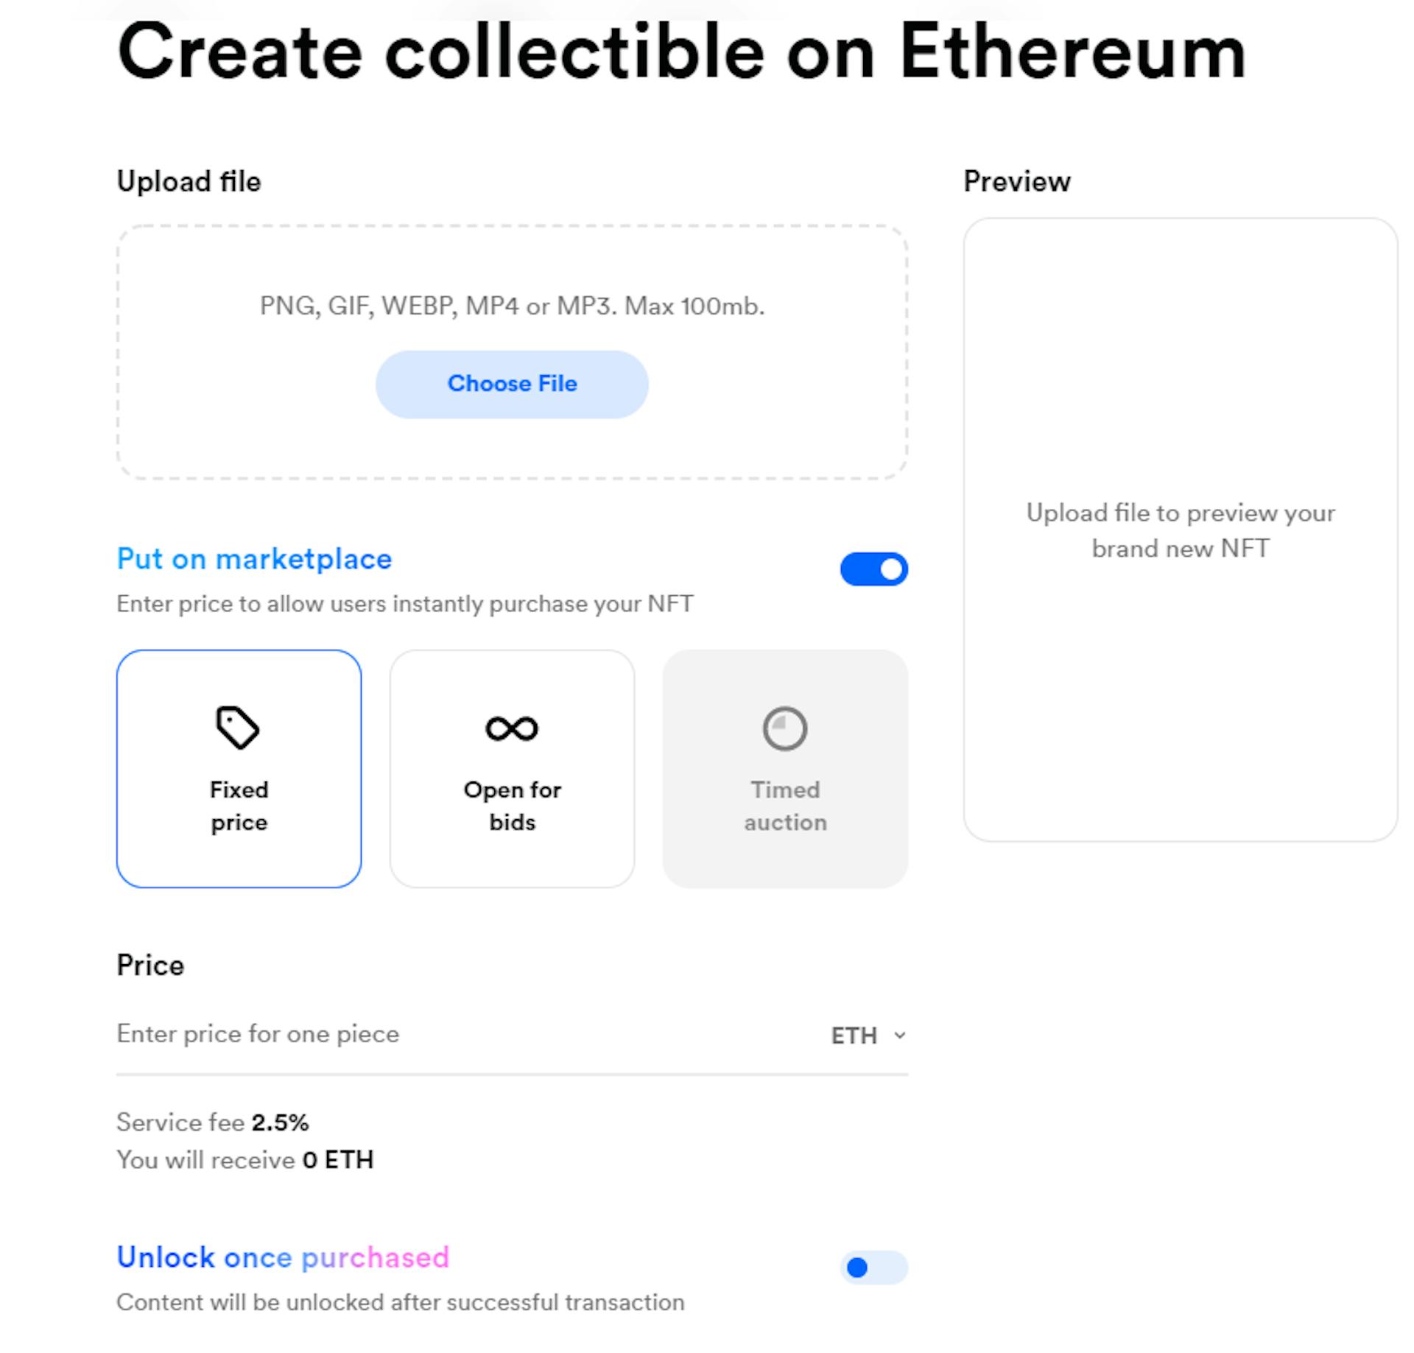Select the Timed auction option
Image resolution: width=1414 pixels, height=1353 pixels.
[784, 767]
